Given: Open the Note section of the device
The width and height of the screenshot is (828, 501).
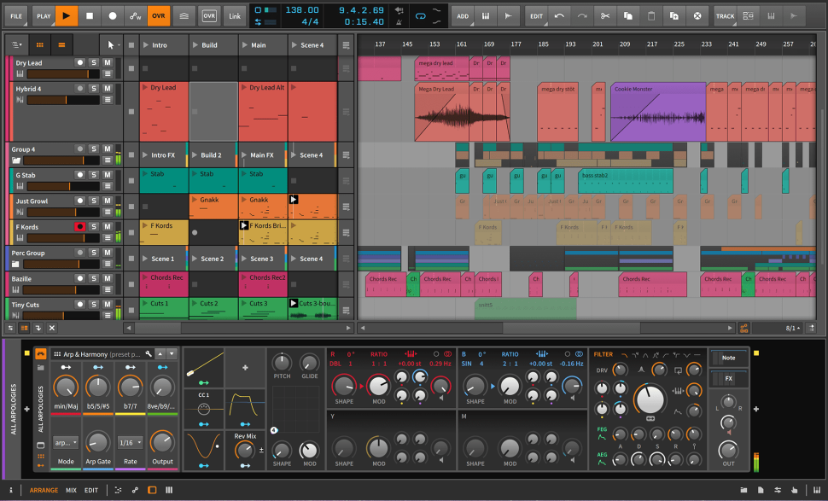Looking at the screenshot, I should 729,358.
